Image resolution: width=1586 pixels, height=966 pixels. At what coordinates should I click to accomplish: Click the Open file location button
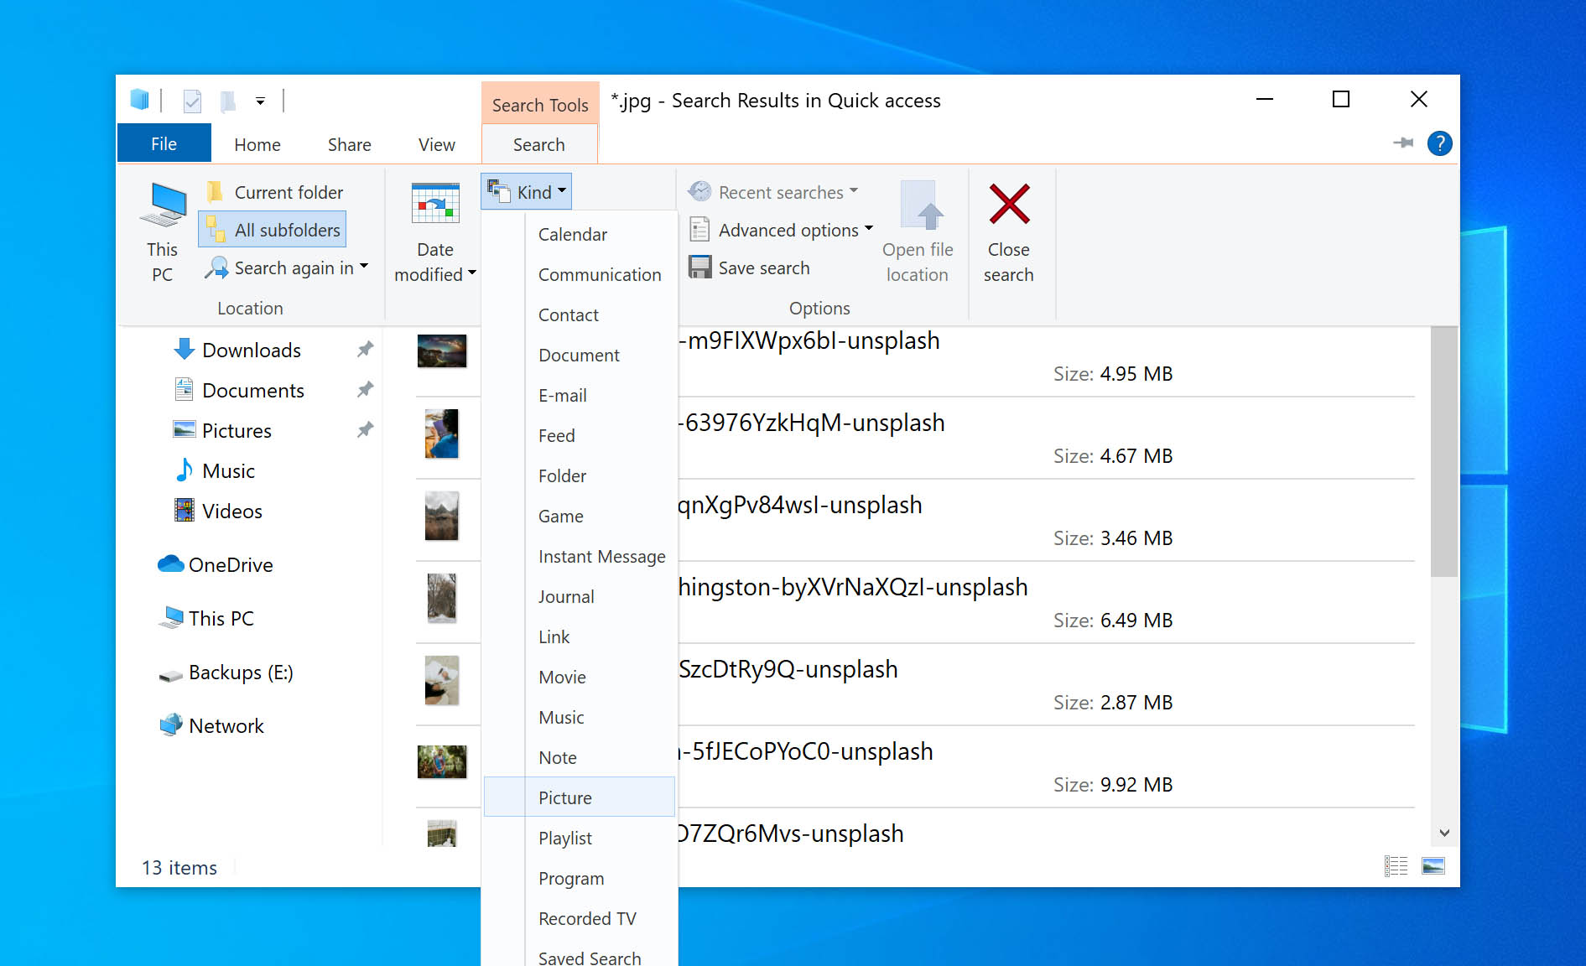918,232
